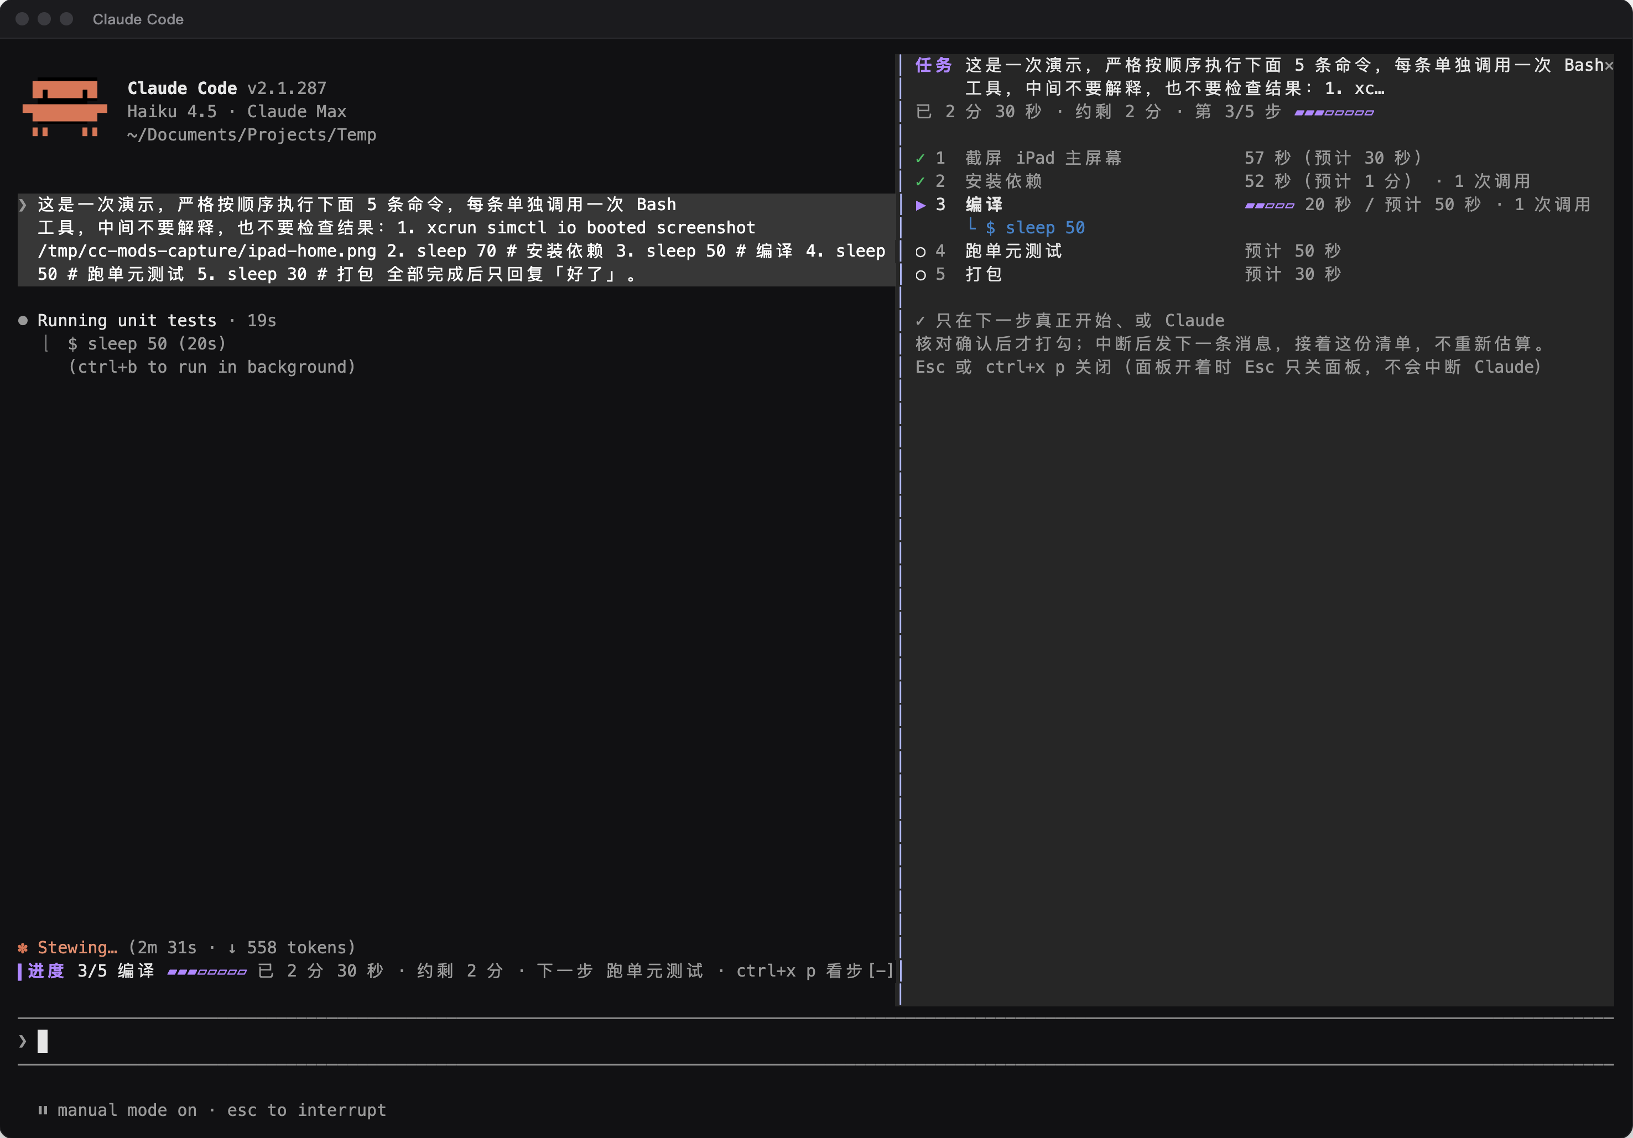1633x1138 pixels.
Task: Click the Claude Code pixel mascot logo
Action: click(65, 107)
